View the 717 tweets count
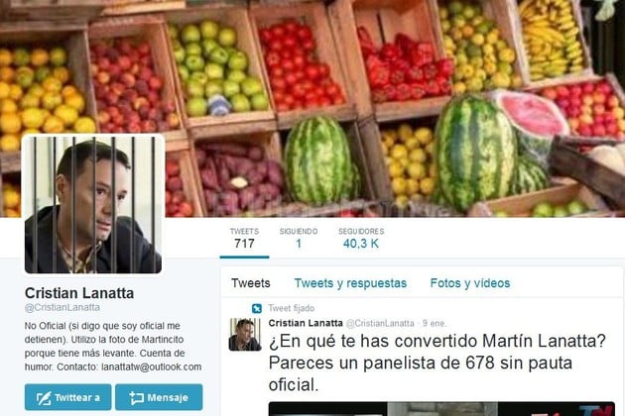 click(x=244, y=238)
